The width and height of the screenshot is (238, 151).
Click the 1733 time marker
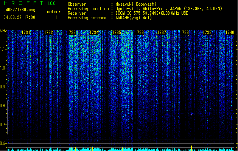71,32
